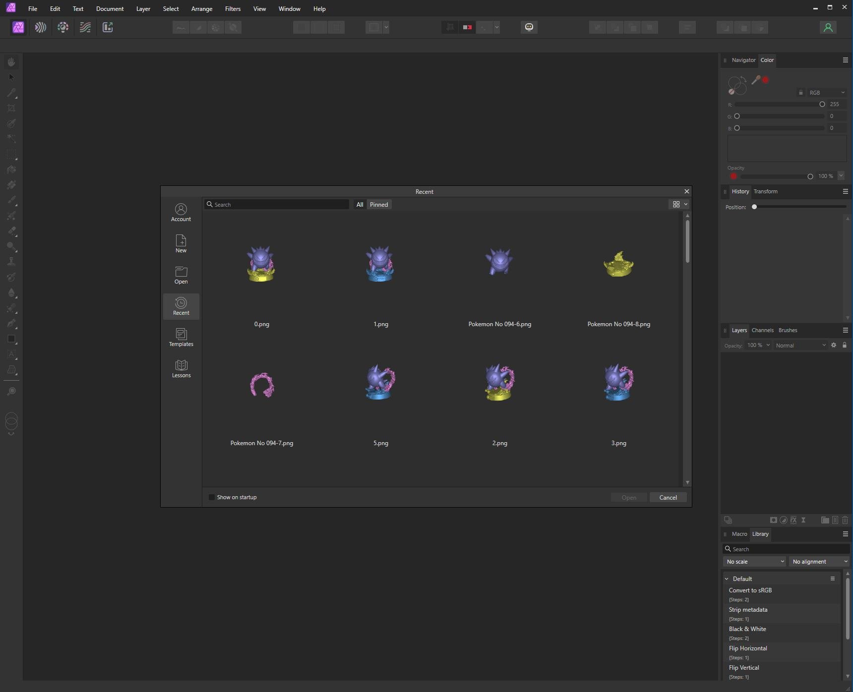
Task: Open the File menu
Action: (x=33, y=9)
